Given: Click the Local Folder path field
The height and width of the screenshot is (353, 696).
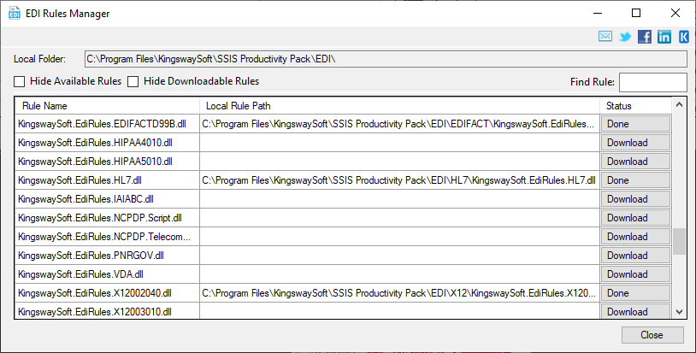Looking at the screenshot, I should (386, 59).
